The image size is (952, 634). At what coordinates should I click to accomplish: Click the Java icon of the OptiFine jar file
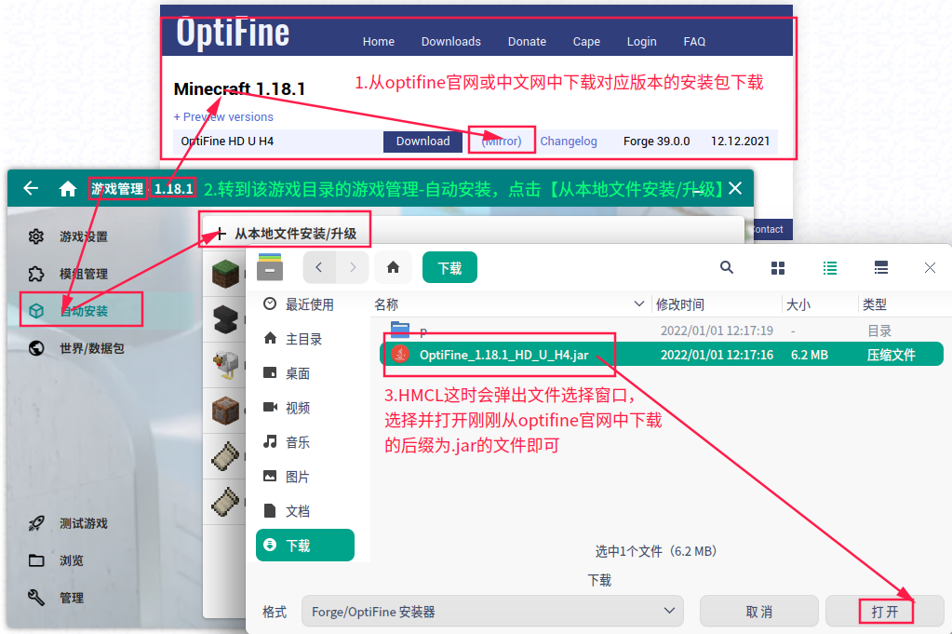tap(400, 354)
